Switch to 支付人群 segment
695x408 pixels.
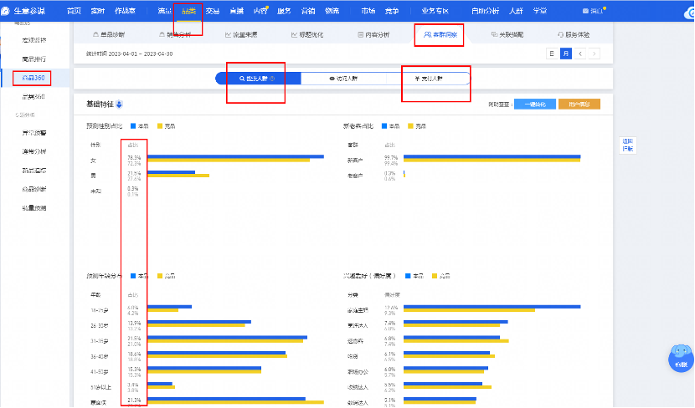coord(429,78)
